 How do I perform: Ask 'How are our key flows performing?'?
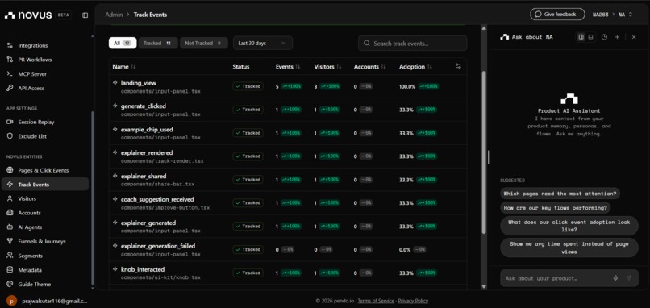[x=556, y=208]
